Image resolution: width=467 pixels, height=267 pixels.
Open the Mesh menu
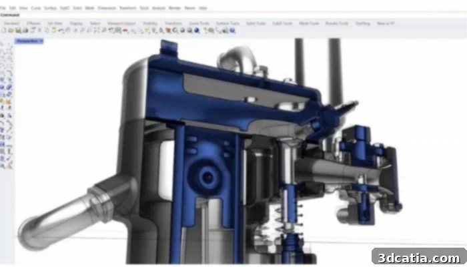89,8
